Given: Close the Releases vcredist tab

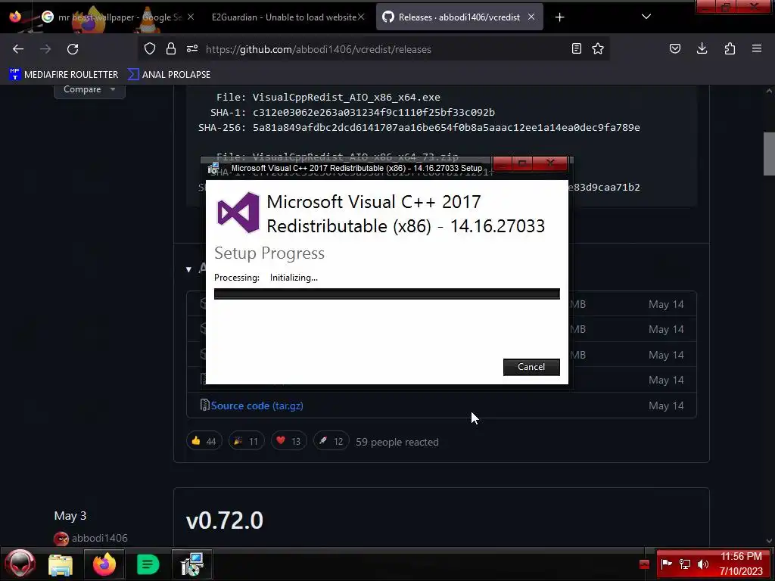Looking at the screenshot, I should tap(531, 17).
